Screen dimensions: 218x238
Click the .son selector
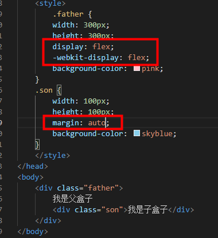44,90
